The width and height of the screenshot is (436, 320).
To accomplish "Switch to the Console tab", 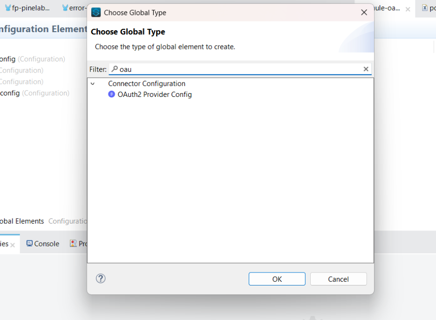I will click(42, 243).
